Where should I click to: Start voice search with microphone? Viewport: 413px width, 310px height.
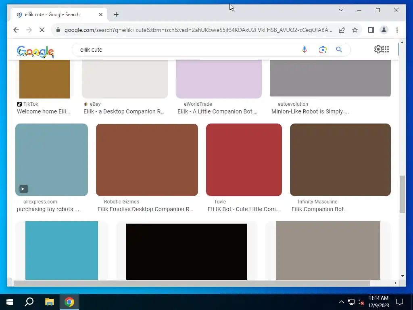click(x=305, y=50)
